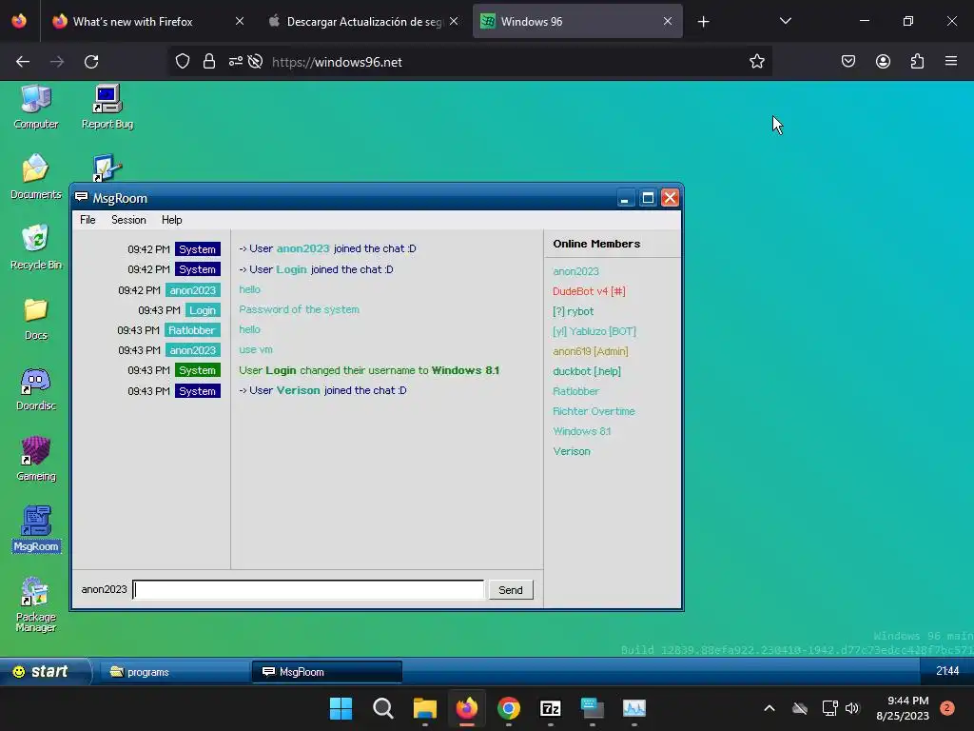The width and height of the screenshot is (974, 731).
Task: Open the Package Manager desktop icon
Action: [36, 604]
